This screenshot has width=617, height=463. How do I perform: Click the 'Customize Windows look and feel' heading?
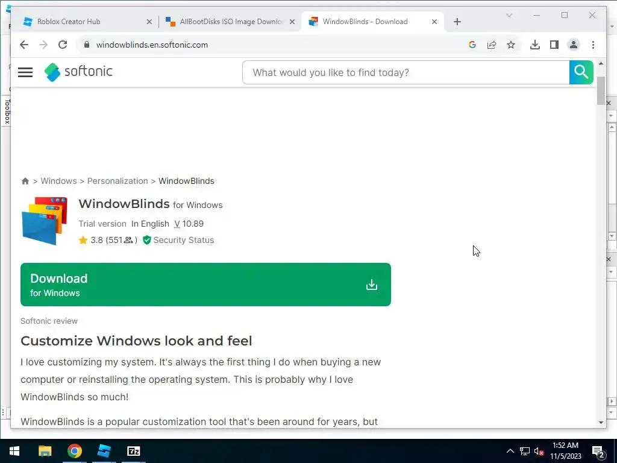coord(136,341)
